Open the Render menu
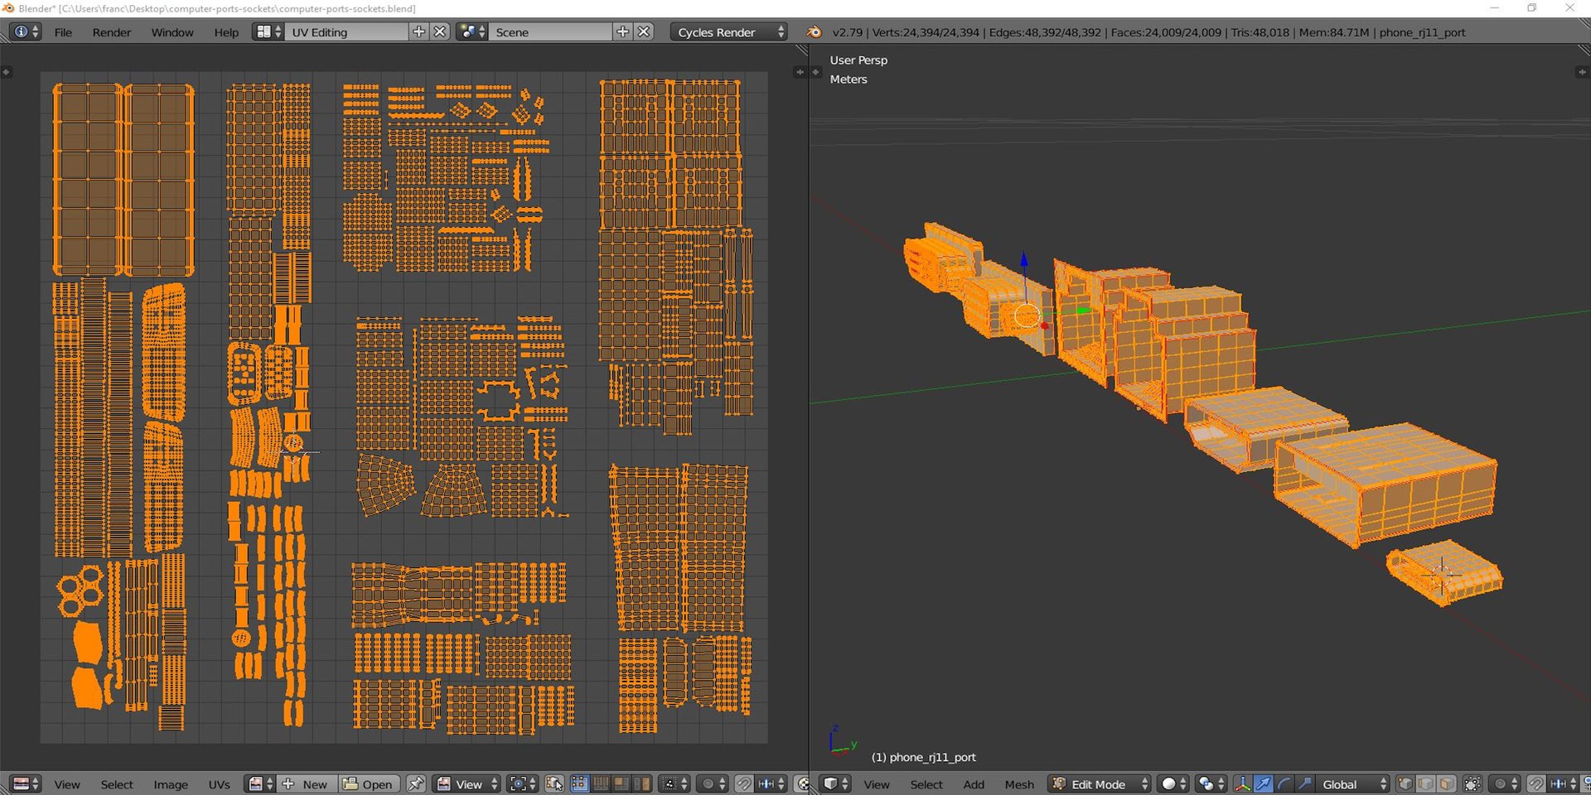 tap(111, 32)
